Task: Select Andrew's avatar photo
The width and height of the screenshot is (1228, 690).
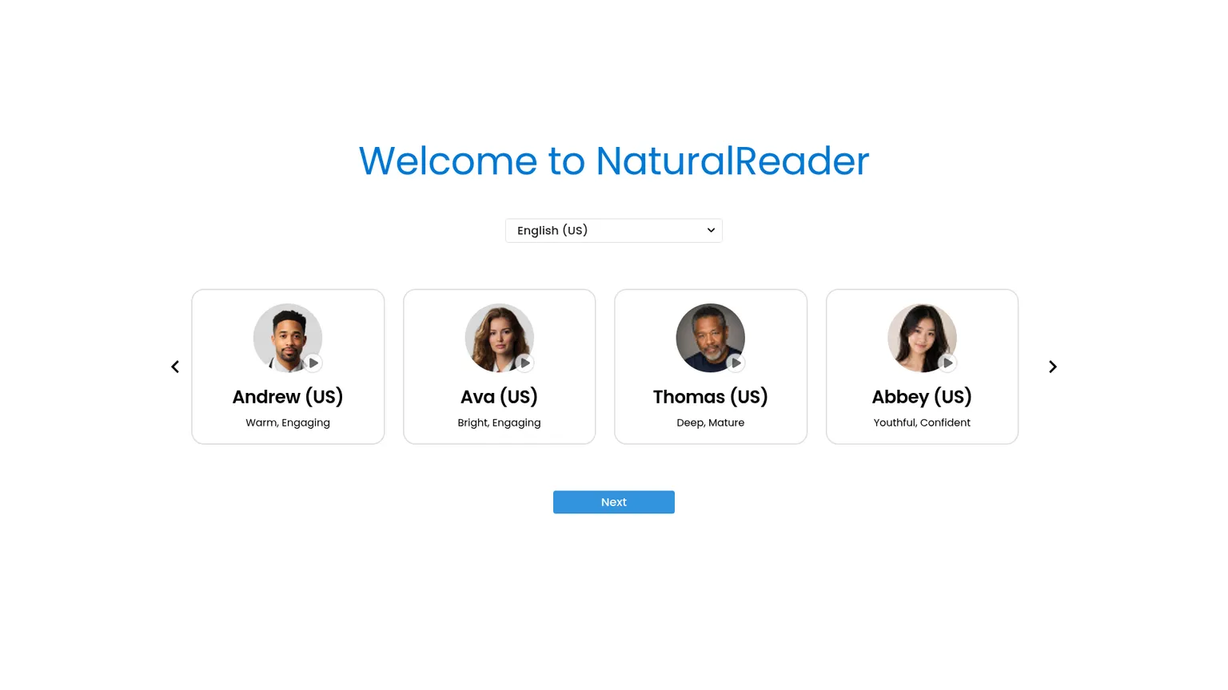Action: [288, 338]
